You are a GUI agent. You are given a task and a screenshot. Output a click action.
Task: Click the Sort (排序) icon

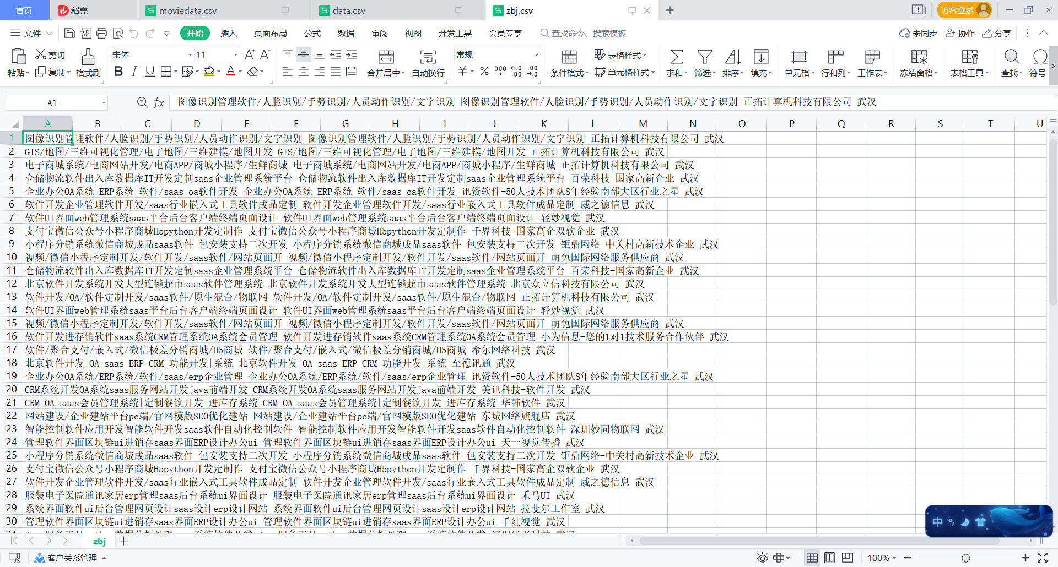tap(733, 56)
